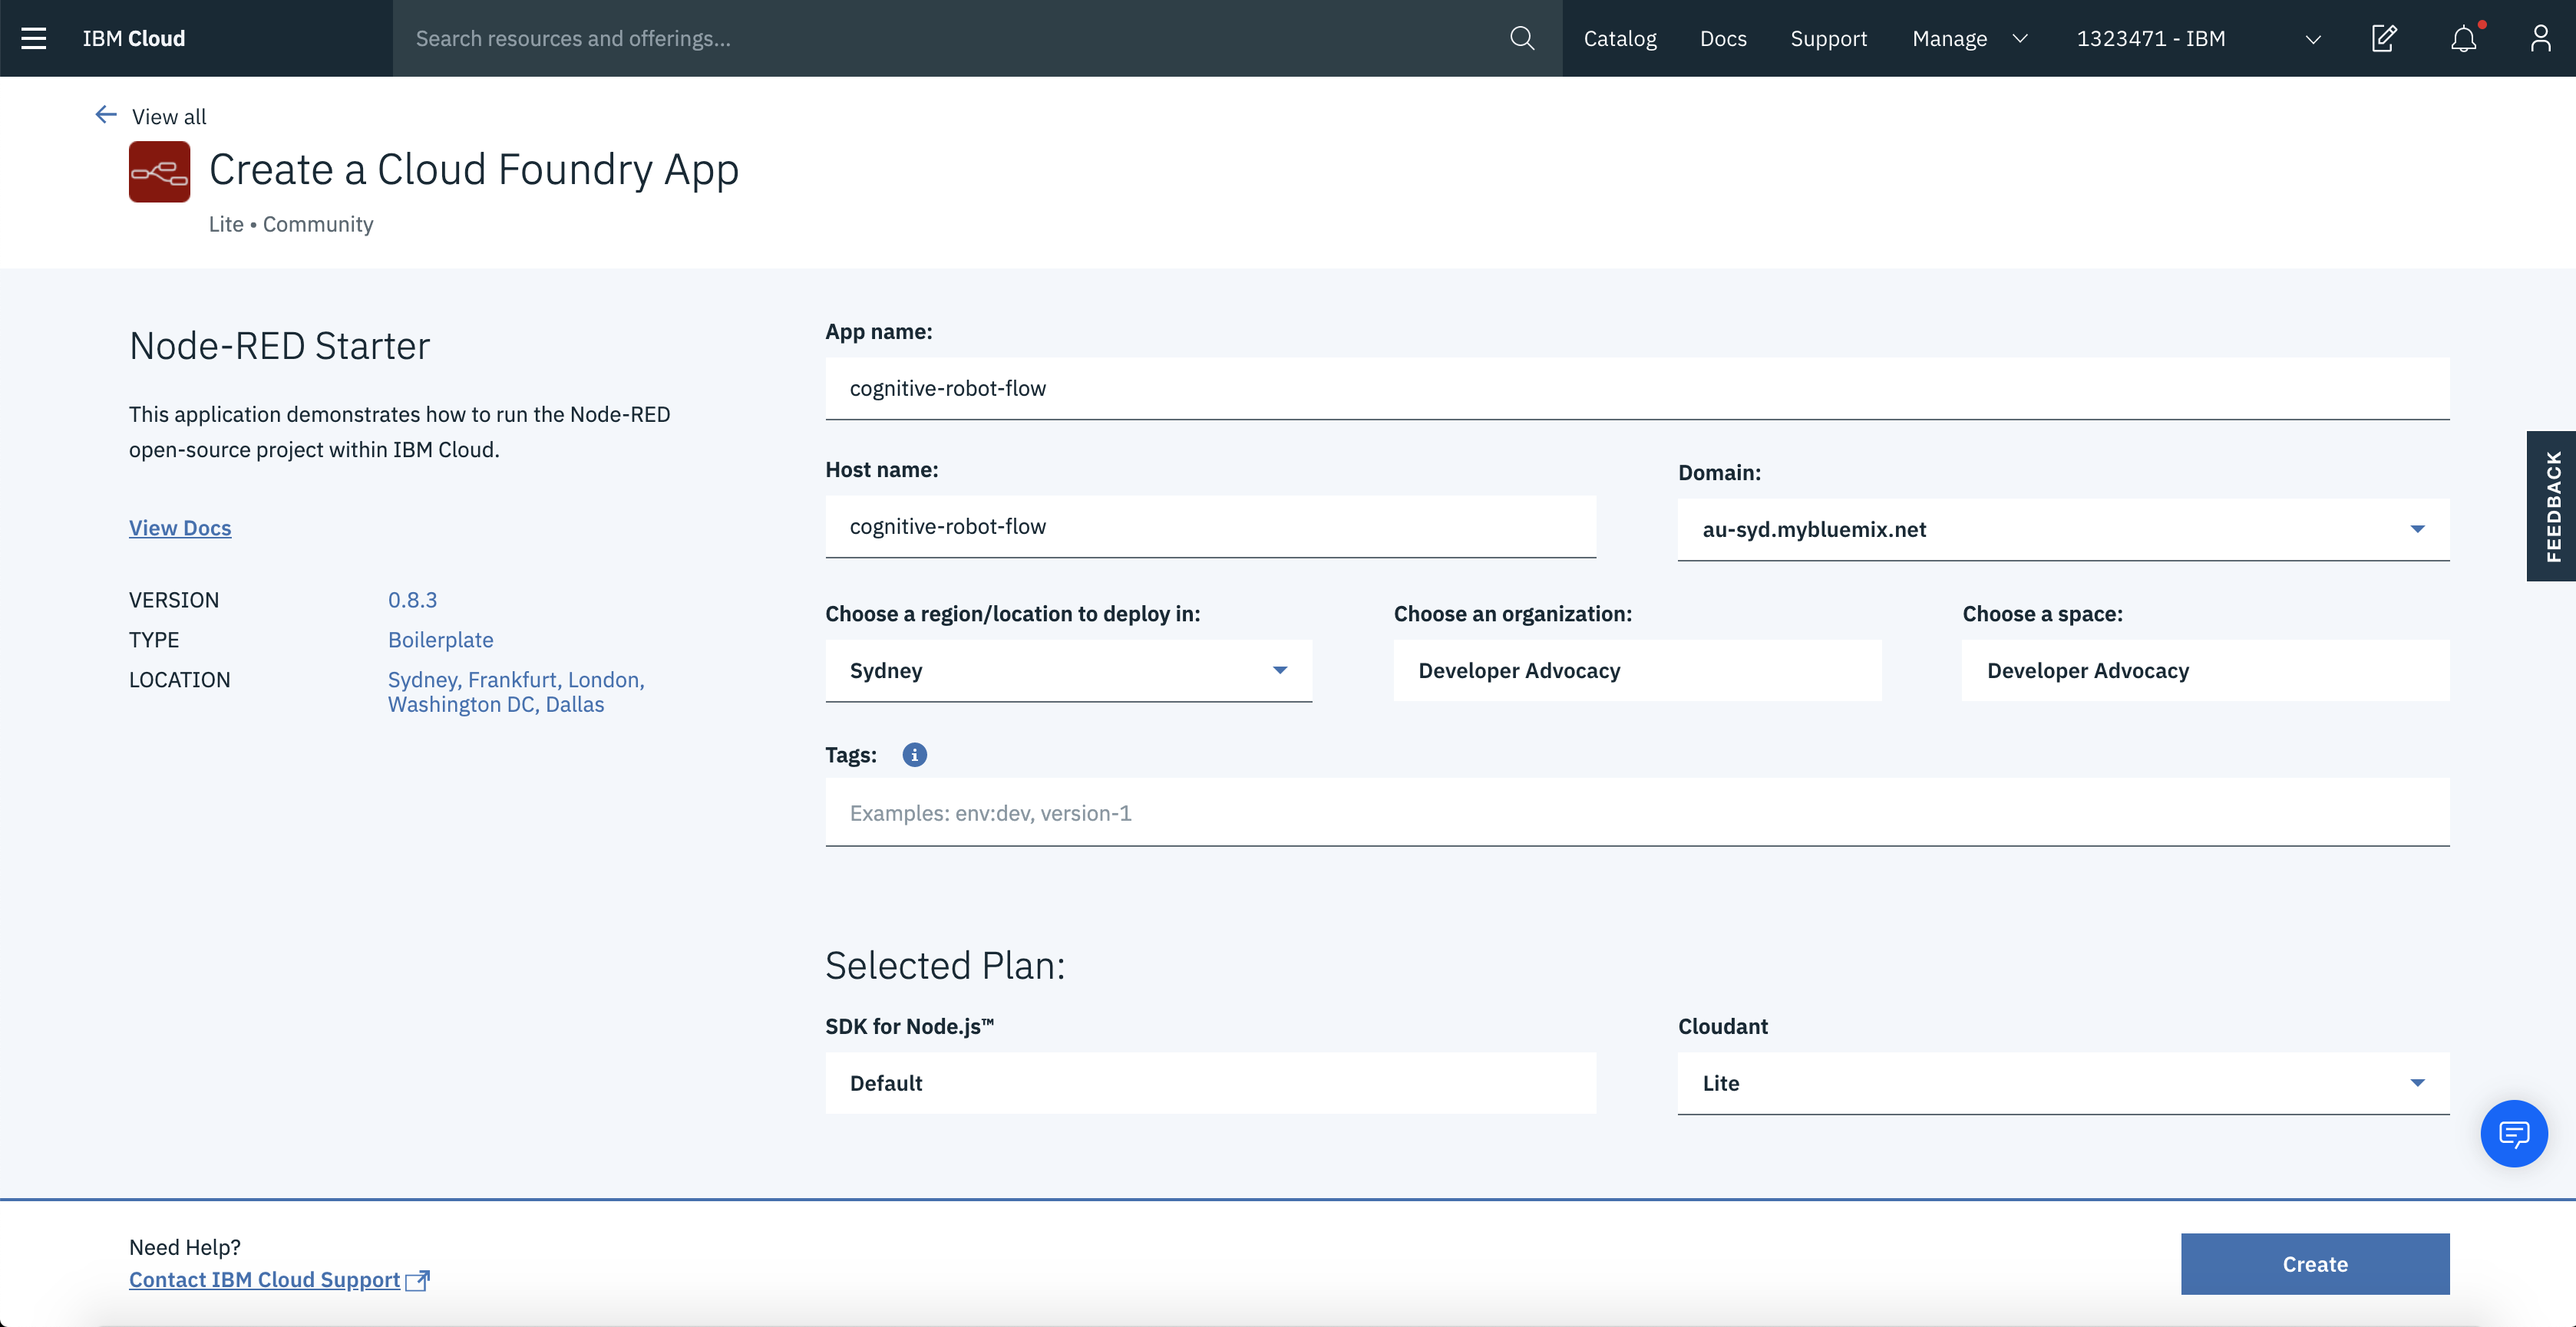Click the external link icon next to Support

coord(418,1280)
